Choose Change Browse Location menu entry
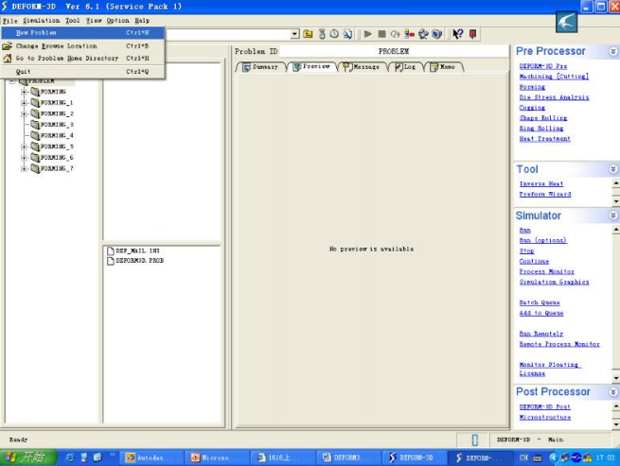Viewport: 620px width, 466px height. (x=82, y=45)
